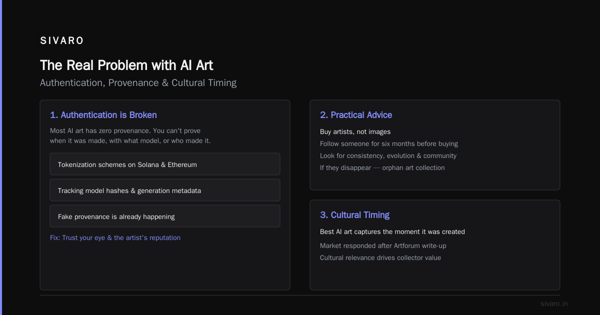Select subtitle 'Authentication, Provenance & Cultural Timing'
Viewport: 600px width, 315px height.
point(138,83)
